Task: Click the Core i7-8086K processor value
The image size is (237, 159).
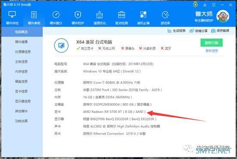Action: tap(111, 83)
